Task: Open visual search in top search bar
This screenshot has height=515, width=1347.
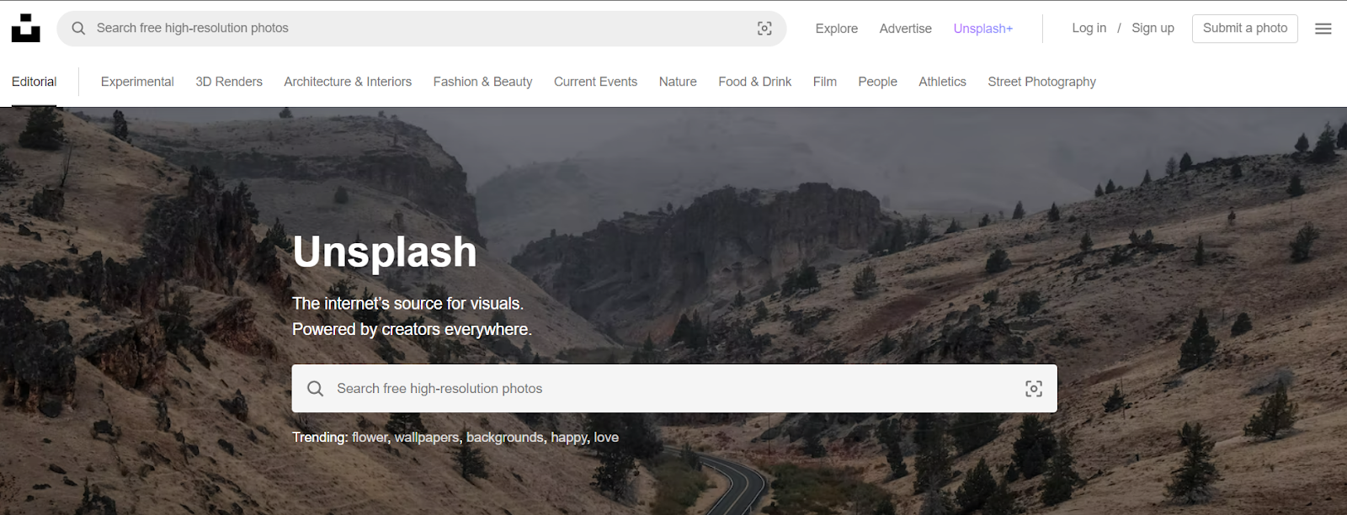Action: pyautogui.click(x=764, y=29)
